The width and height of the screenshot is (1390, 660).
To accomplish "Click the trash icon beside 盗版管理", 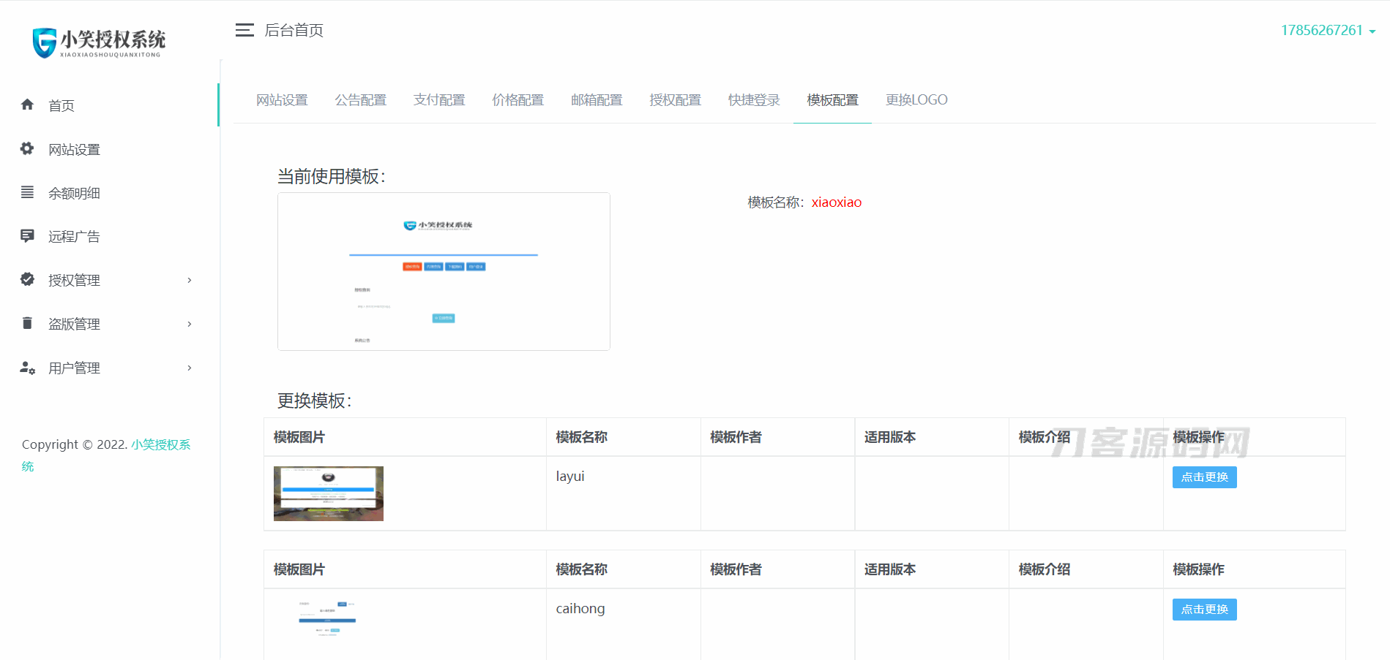I will [28, 323].
